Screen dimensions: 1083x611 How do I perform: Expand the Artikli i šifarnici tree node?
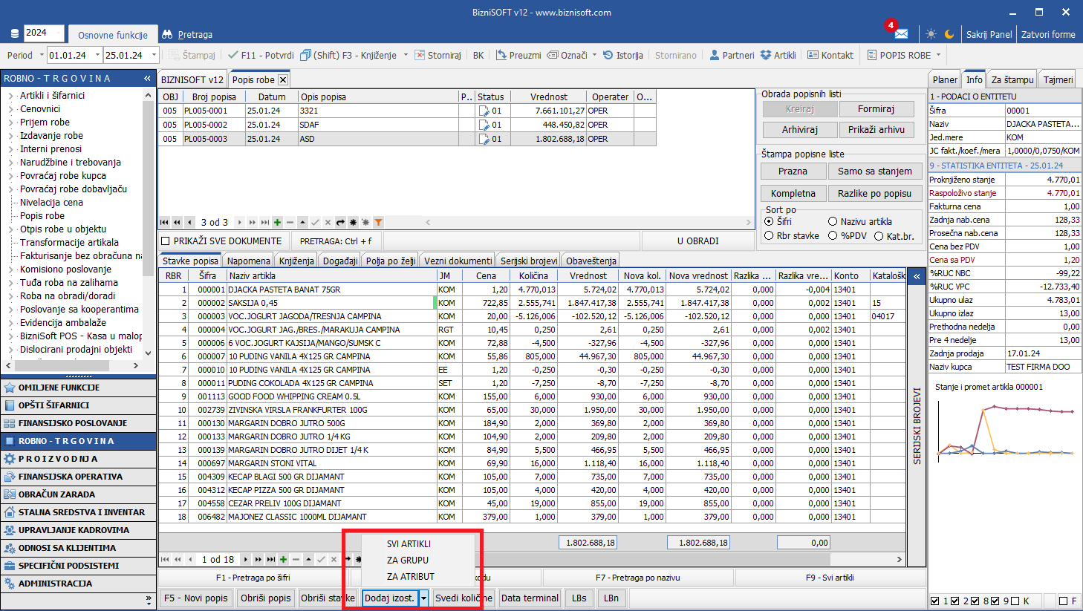pyautogui.click(x=10, y=96)
